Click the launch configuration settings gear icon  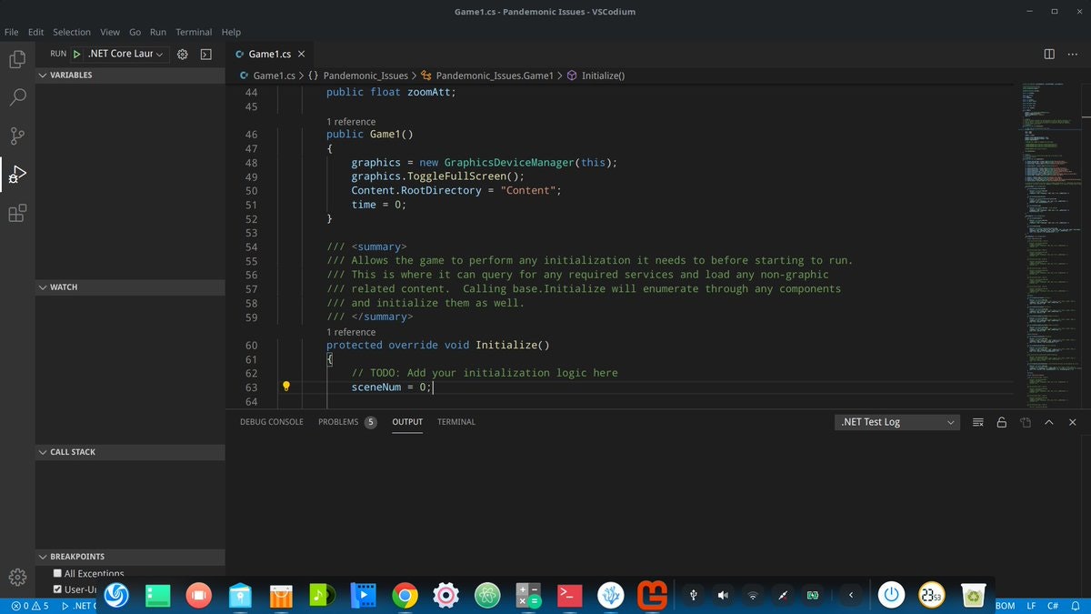pos(180,54)
